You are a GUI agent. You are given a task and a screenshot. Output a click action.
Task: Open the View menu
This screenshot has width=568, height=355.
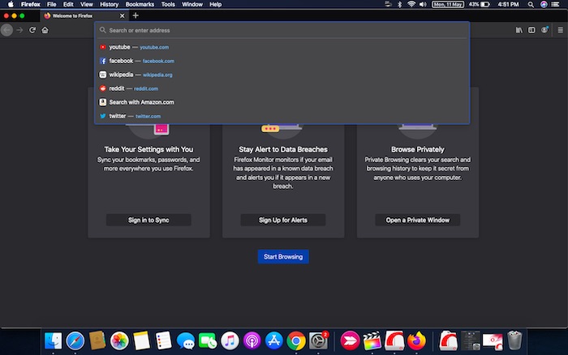[x=86, y=4]
